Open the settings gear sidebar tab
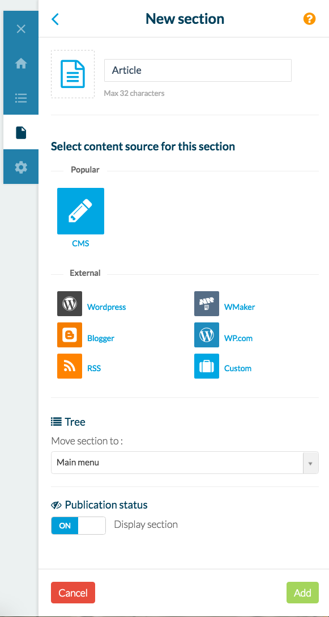 [21, 167]
